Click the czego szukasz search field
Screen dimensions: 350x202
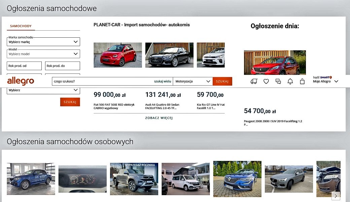pos(101,81)
